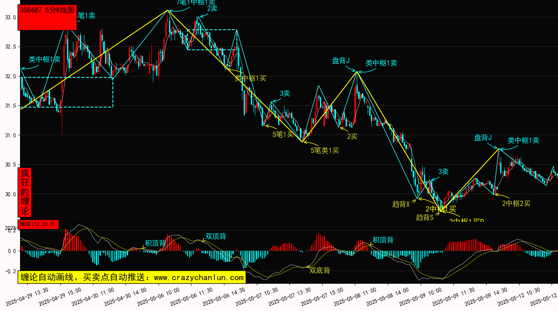Click the '2025-05-06 14:30' time axis label
Image resolution: width=558 pixels, height=311 pixels.
(224, 296)
